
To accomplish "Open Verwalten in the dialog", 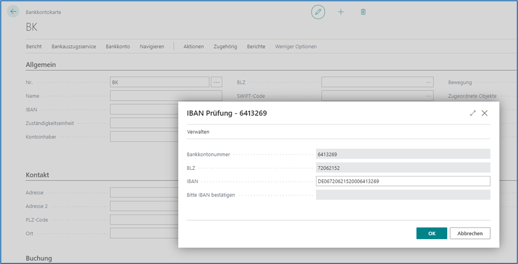I will click(x=198, y=132).
